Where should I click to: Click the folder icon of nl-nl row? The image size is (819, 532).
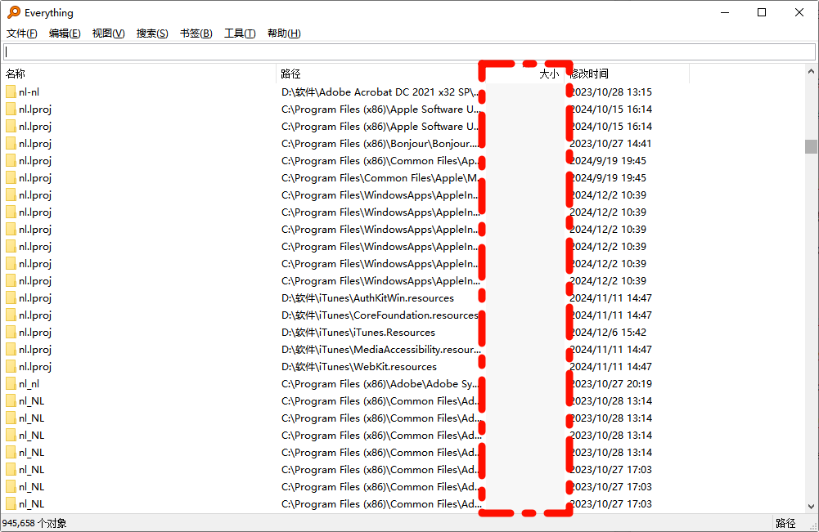11,92
